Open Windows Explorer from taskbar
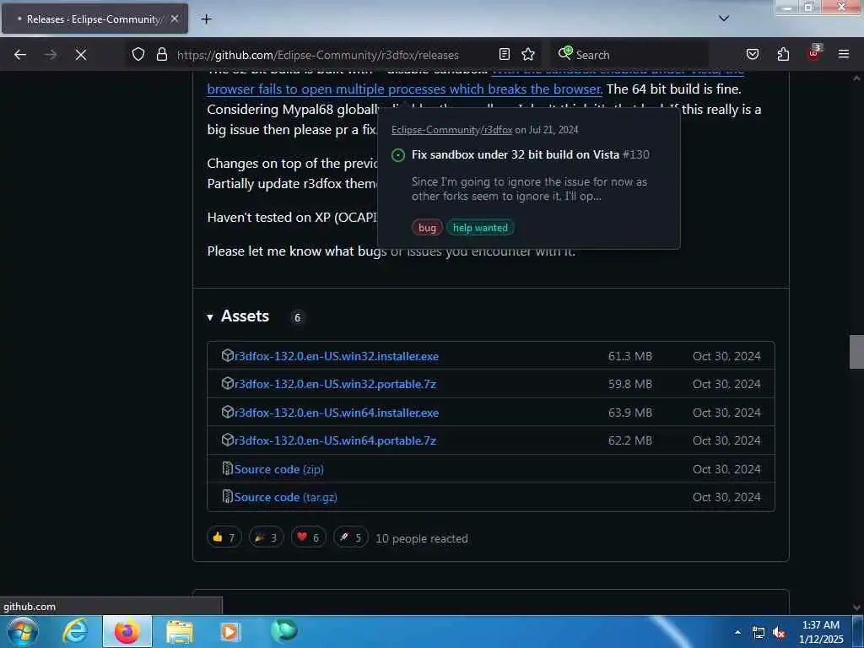 coord(180,632)
